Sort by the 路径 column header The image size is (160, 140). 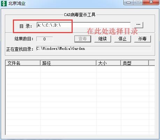coord(68,63)
